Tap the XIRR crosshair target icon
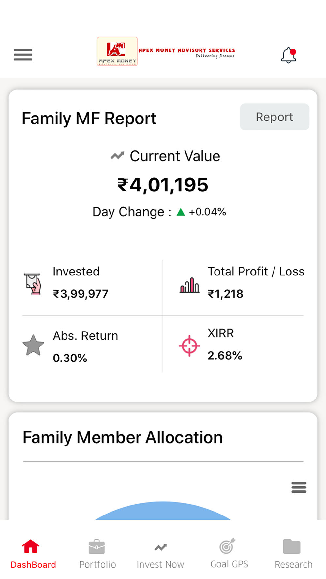The image size is (326, 579). coord(189,346)
